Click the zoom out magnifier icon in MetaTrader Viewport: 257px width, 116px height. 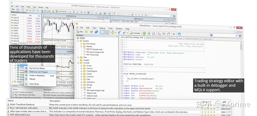(85, 12)
